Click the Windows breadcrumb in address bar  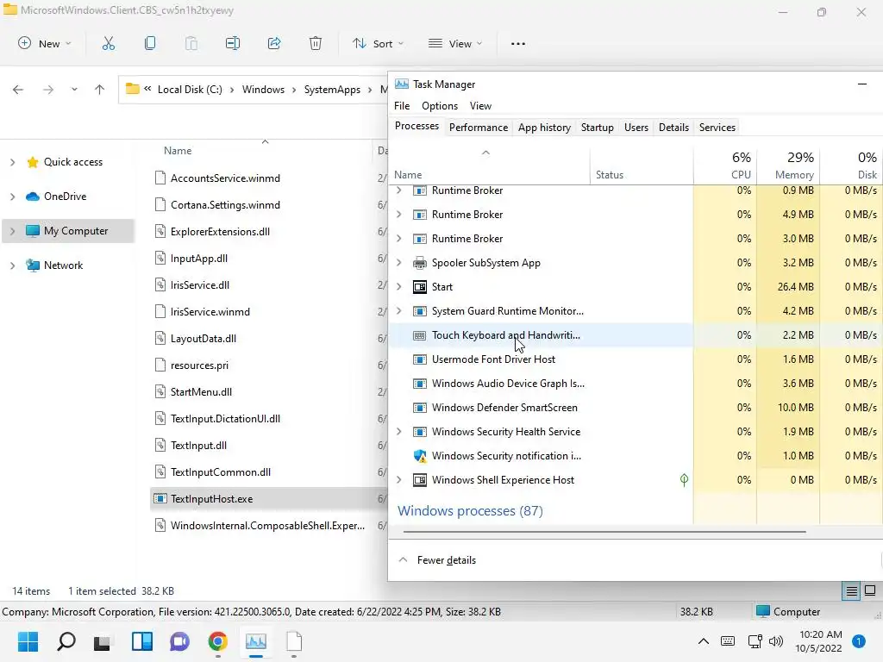[x=263, y=90]
